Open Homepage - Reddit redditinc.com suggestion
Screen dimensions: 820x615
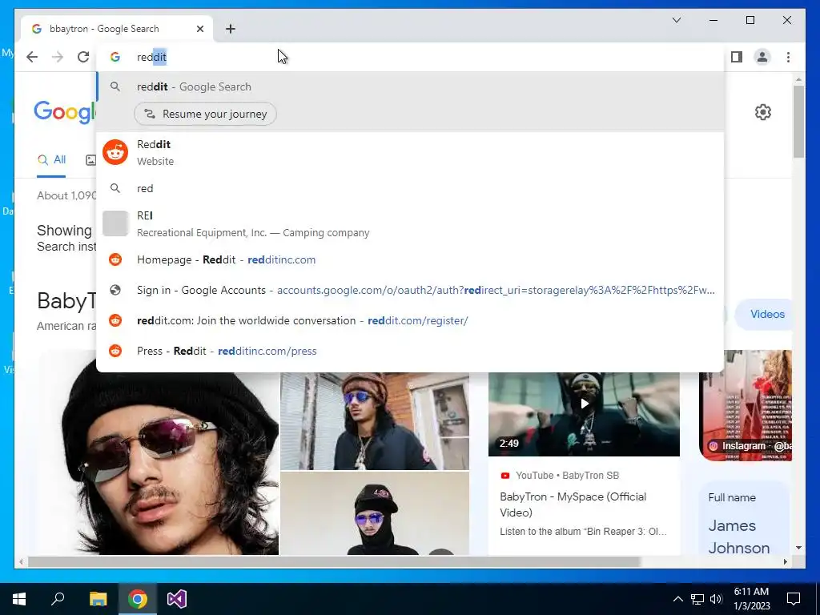pyautogui.click(x=410, y=260)
